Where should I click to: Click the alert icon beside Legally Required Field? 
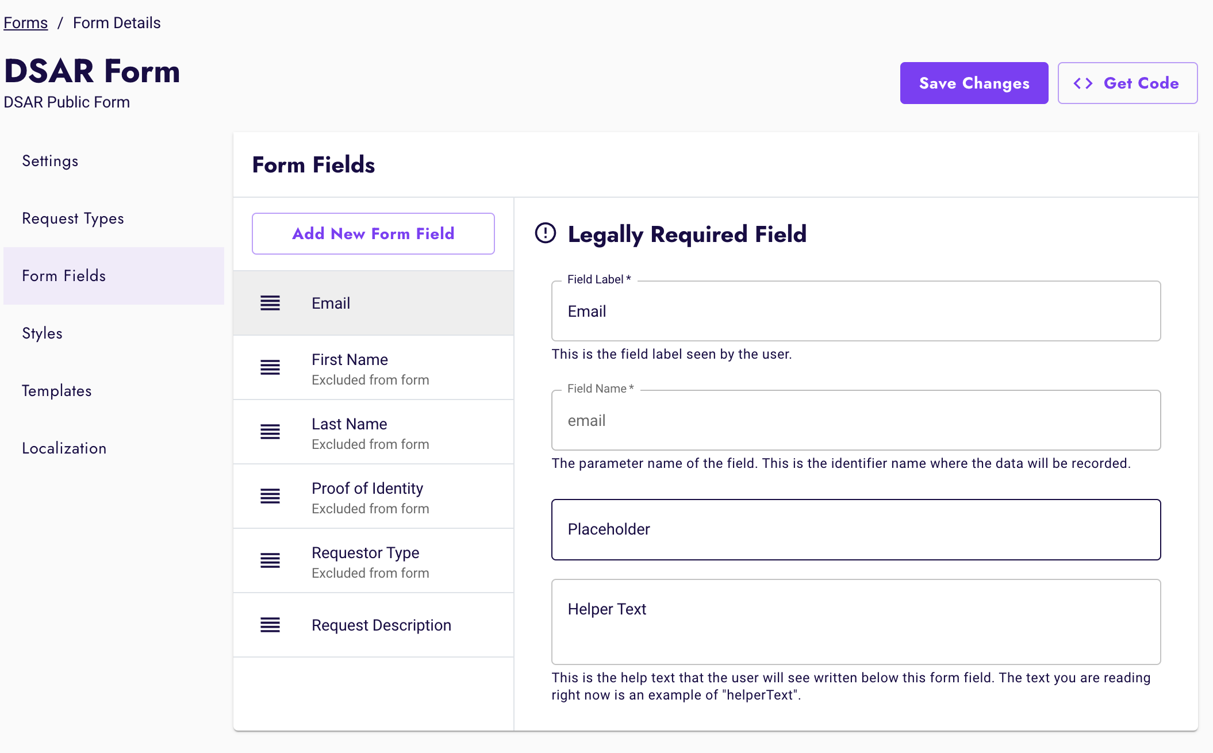click(544, 233)
